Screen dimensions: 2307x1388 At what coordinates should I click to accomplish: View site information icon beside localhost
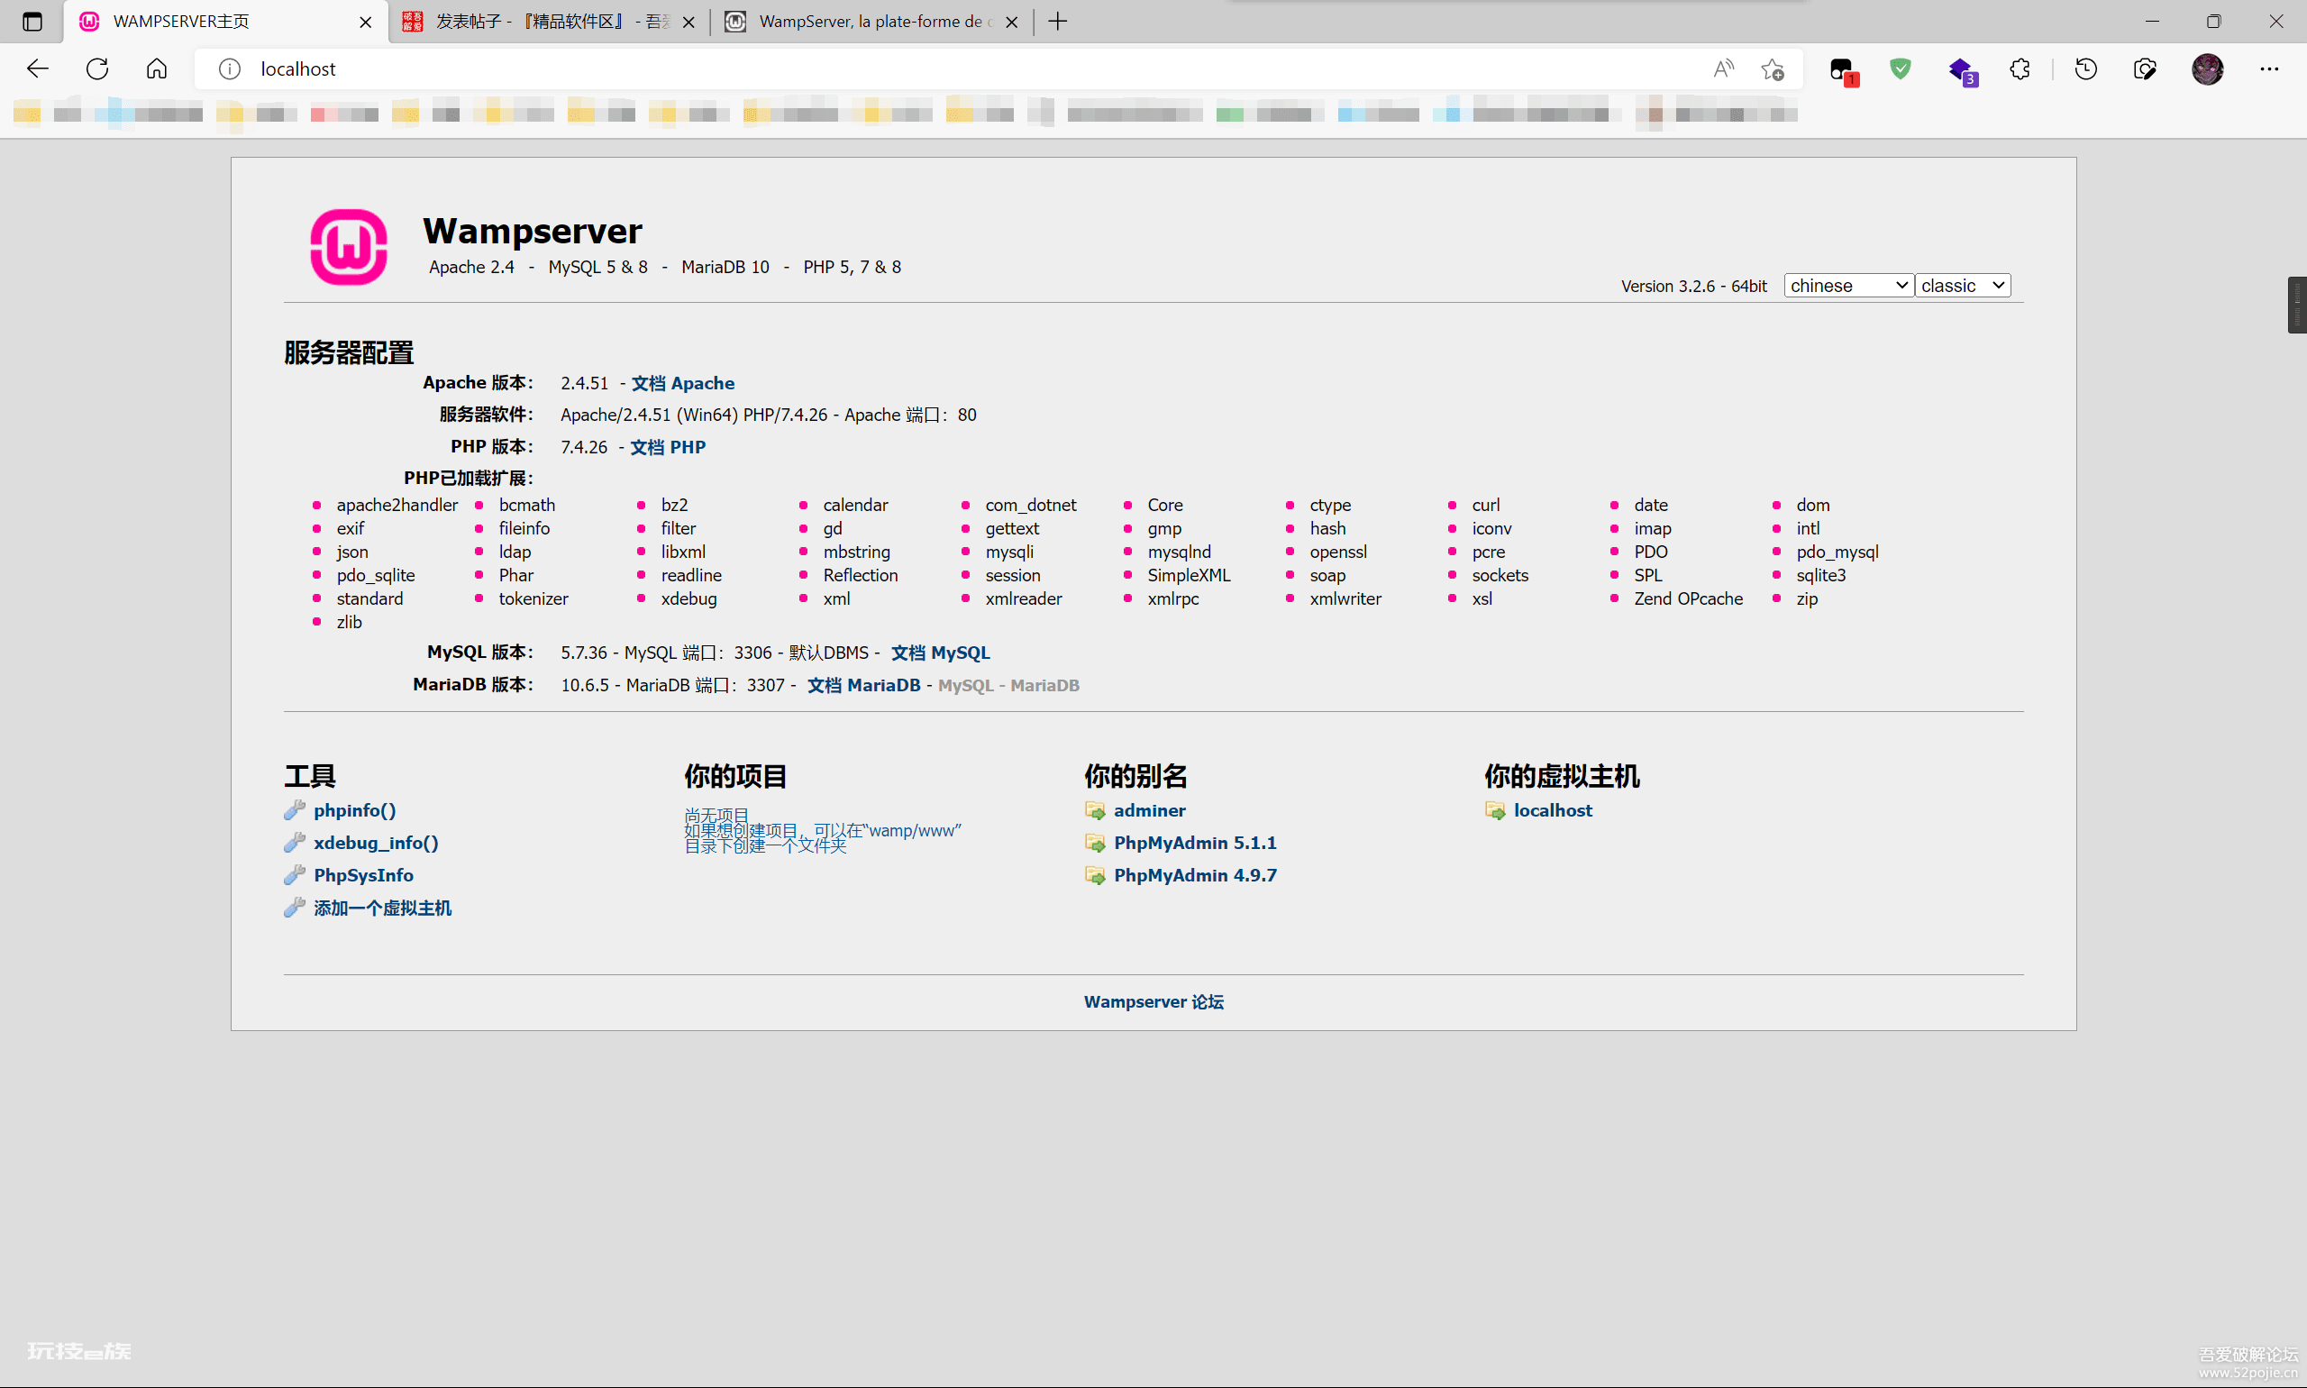click(x=230, y=68)
